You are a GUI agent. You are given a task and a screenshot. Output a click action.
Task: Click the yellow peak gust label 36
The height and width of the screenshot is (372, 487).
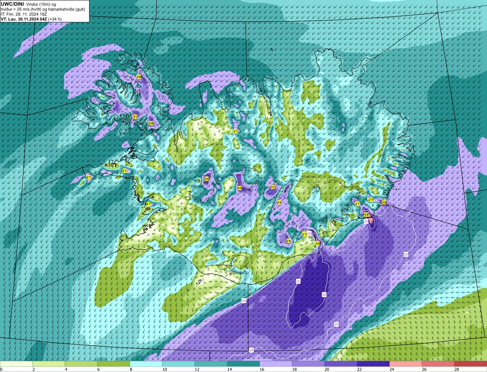click(x=318, y=243)
